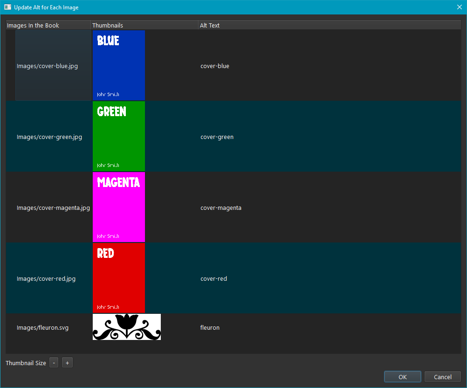Select the Images/cover-magenta.jpg cell
Image resolution: width=467 pixels, height=388 pixels.
53,208
